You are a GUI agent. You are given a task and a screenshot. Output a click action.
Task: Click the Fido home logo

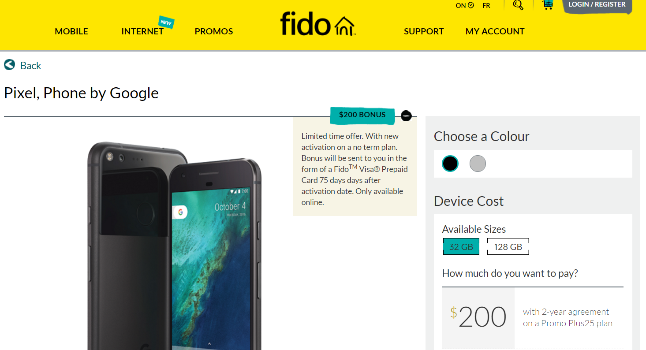click(317, 23)
